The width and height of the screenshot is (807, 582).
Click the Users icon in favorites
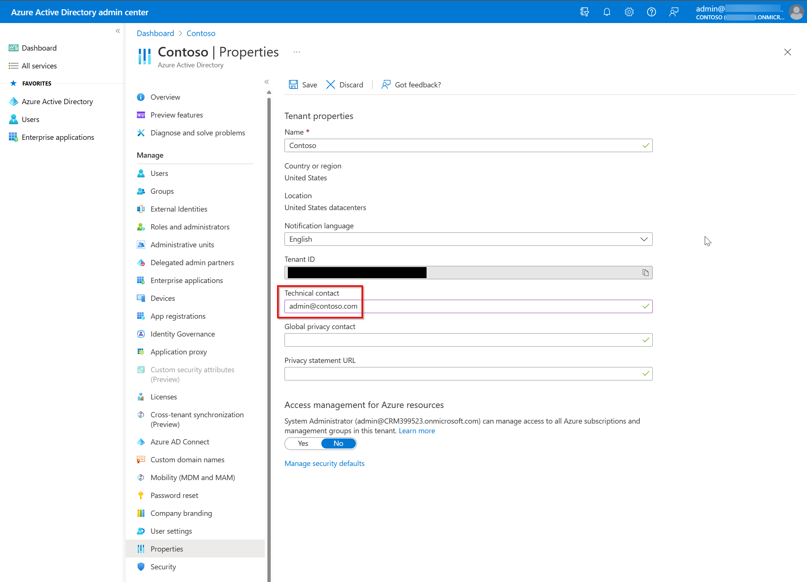pos(14,119)
